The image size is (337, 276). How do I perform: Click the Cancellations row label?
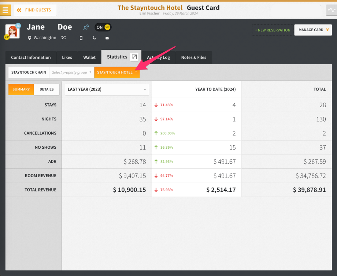40,133
